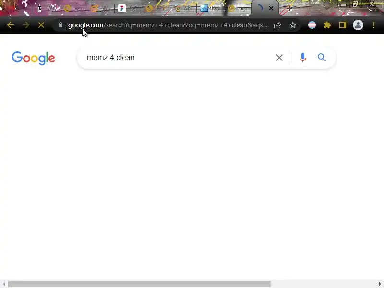Click the forward navigation arrow
Viewport: 384px width, 288px height.
(x=26, y=25)
